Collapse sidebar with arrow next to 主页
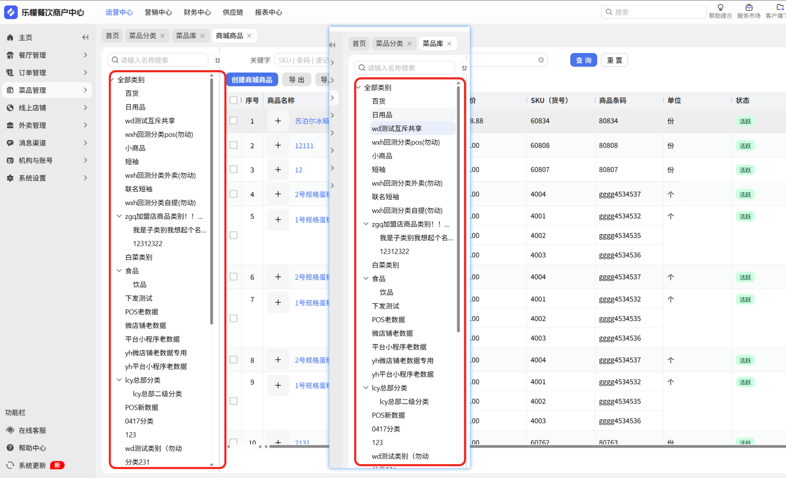Viewport: 786px width, 478px height. point(85,37)
